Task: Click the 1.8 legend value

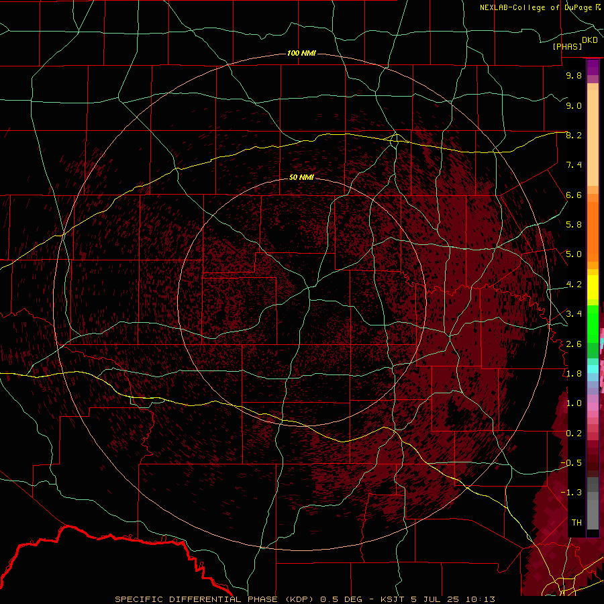Action: click(574, 374)
